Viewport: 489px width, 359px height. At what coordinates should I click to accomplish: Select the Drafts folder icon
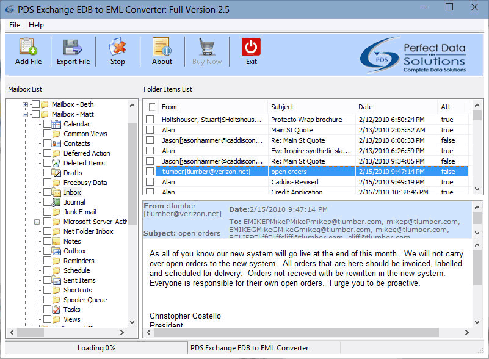[56, 173]
